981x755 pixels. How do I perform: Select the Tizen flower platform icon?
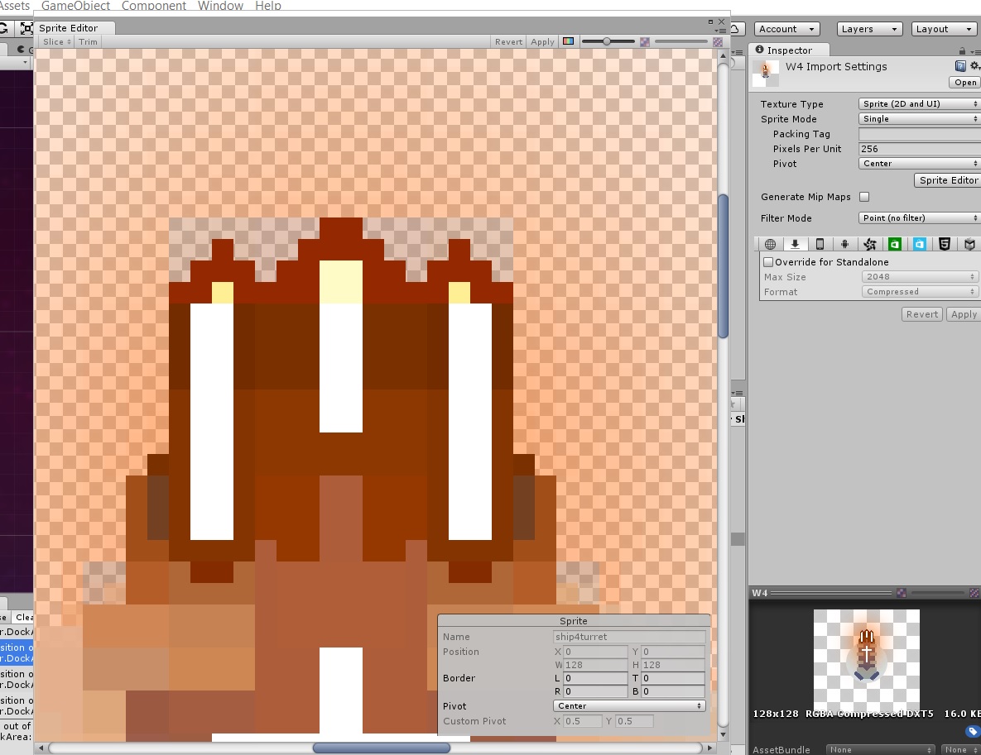click(x=869, y=243)
